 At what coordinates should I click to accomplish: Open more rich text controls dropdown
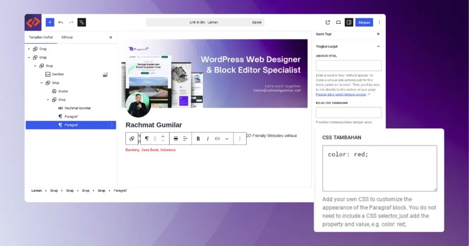click(227, 139)
